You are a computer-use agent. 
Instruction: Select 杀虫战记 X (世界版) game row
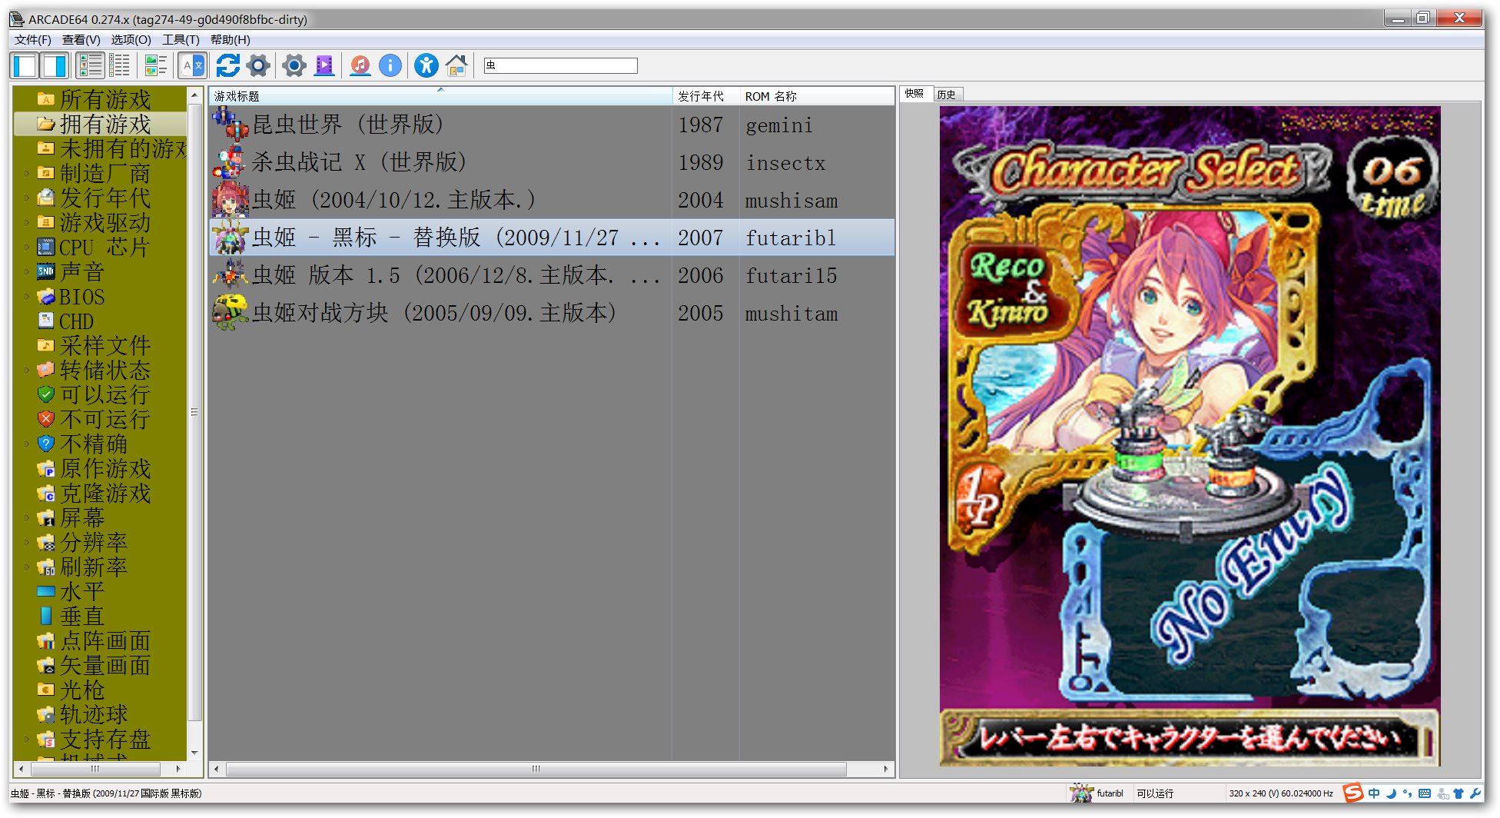coord(552,162)
